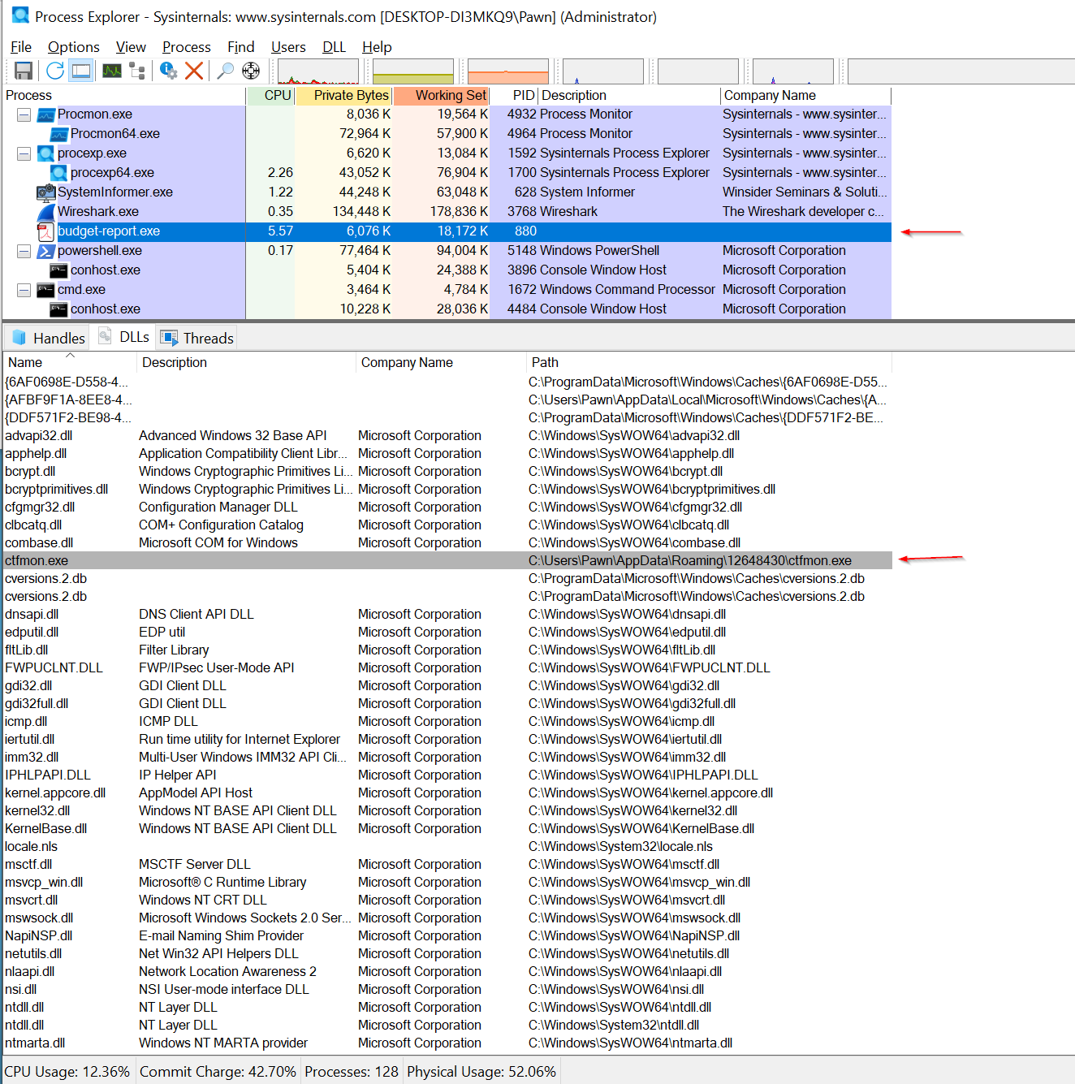Image resolution: width=1075 pixels, height=1084 pixels.
Task: Sort by the Working Set column header
Action: 441,96
